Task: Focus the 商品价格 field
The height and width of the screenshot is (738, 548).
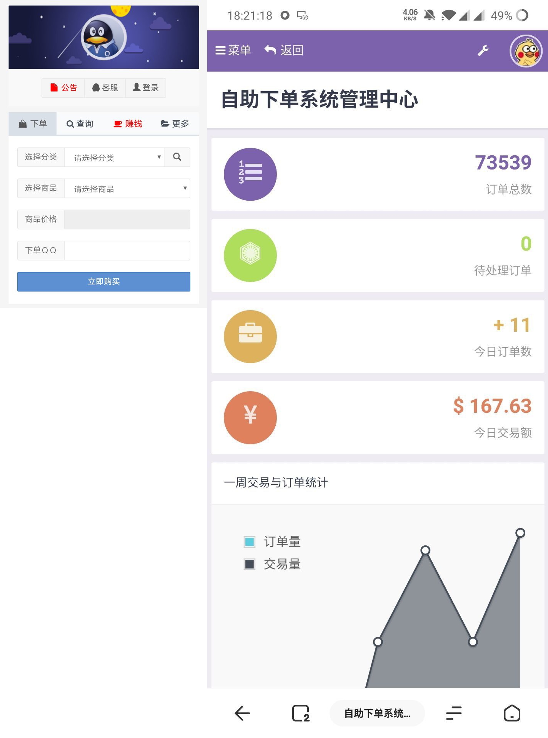Action: click(127, 219)
